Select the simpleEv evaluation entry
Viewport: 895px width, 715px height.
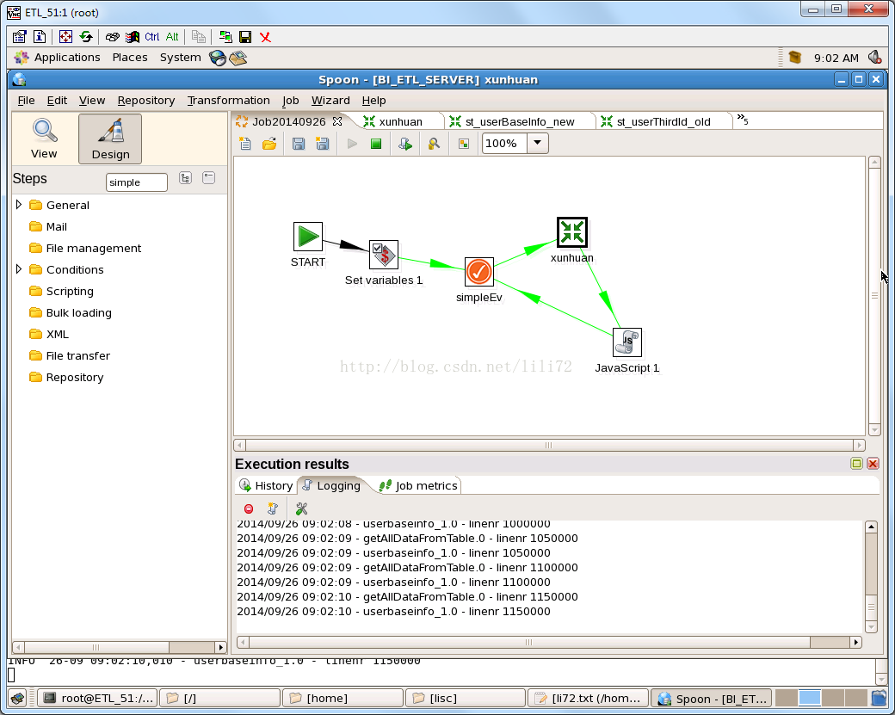[478, 272]
